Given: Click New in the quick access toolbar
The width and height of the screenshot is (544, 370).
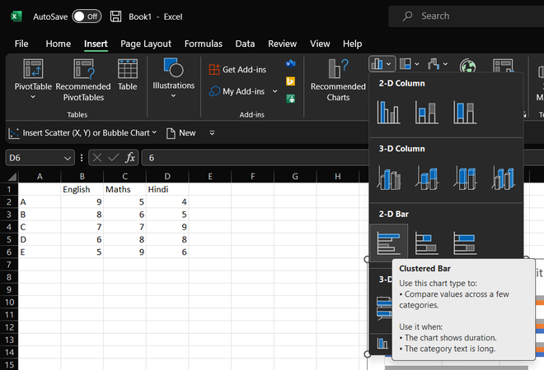Looking at the screenshot, I should [181, 132].
